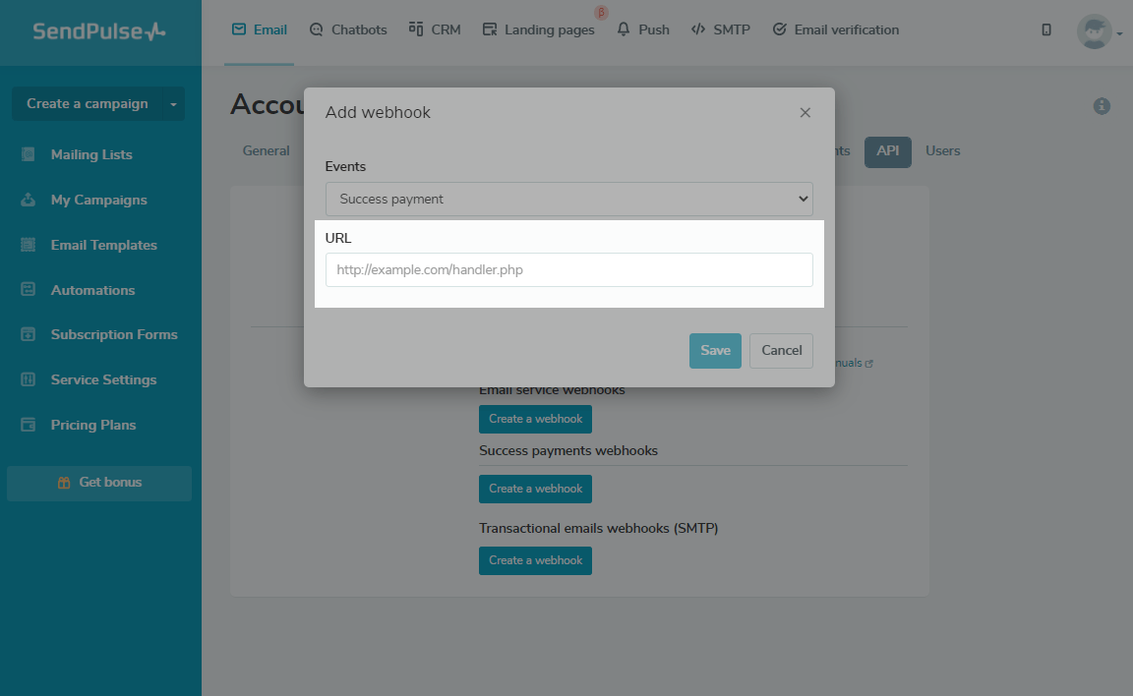Click the Mailing Lists sidebar icon

pos(29,154)
